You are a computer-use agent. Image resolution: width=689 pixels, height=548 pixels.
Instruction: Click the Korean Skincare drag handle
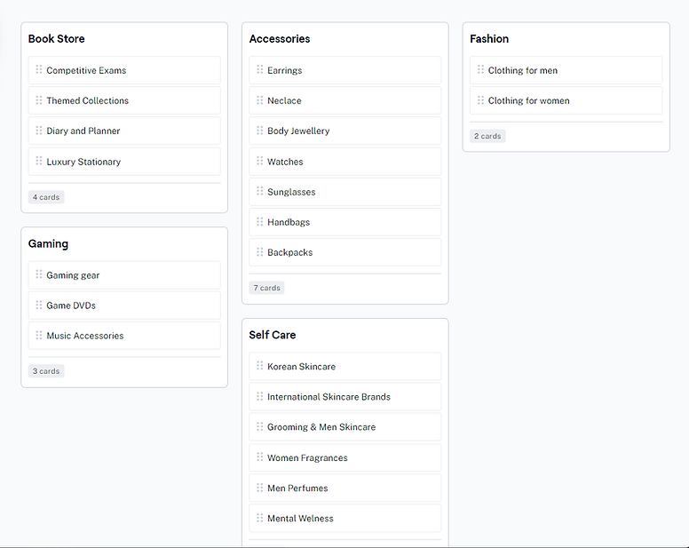[x=260, y=366]
